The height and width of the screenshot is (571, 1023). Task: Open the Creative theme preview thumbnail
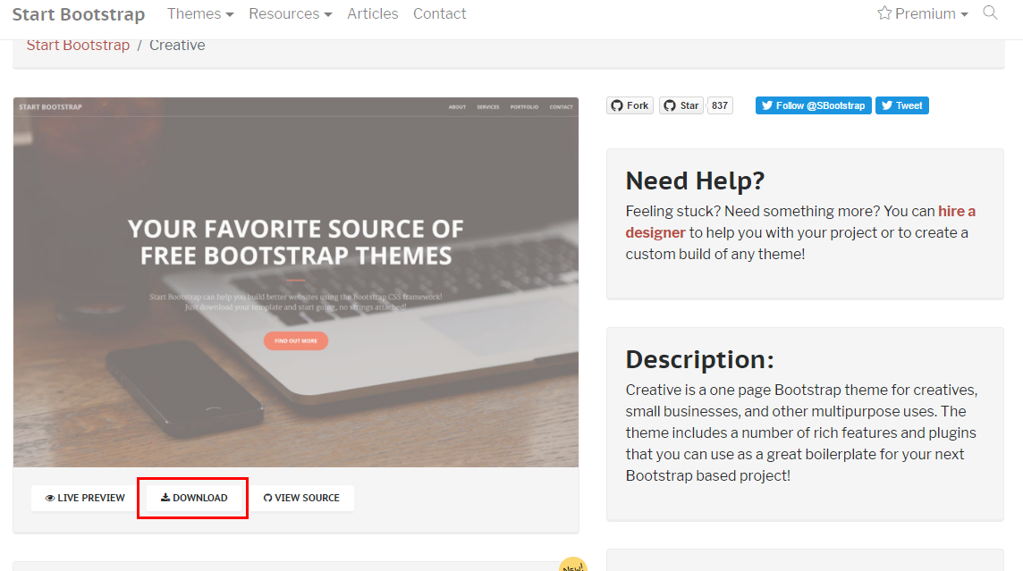(x=296, y=282)
